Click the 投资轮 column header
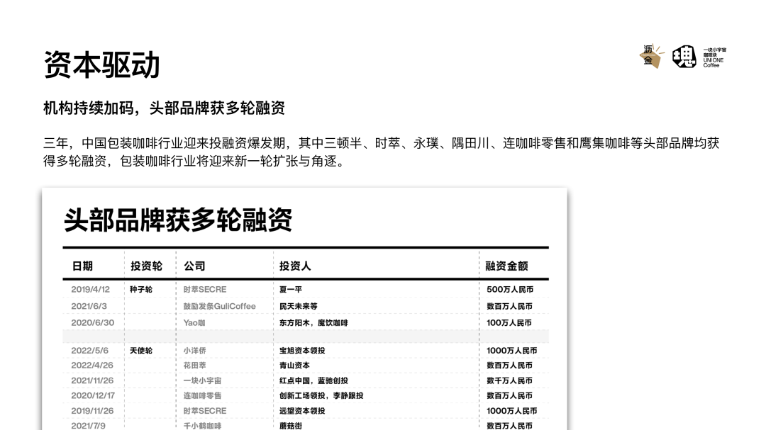The height and width of the screenshot is (430, 766). coord(146,266)
